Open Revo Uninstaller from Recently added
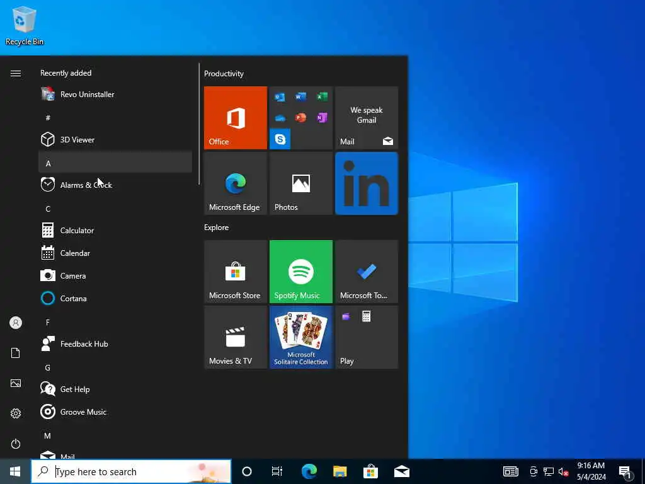This screenshot has width=645, height=484. tap(115, 95)
